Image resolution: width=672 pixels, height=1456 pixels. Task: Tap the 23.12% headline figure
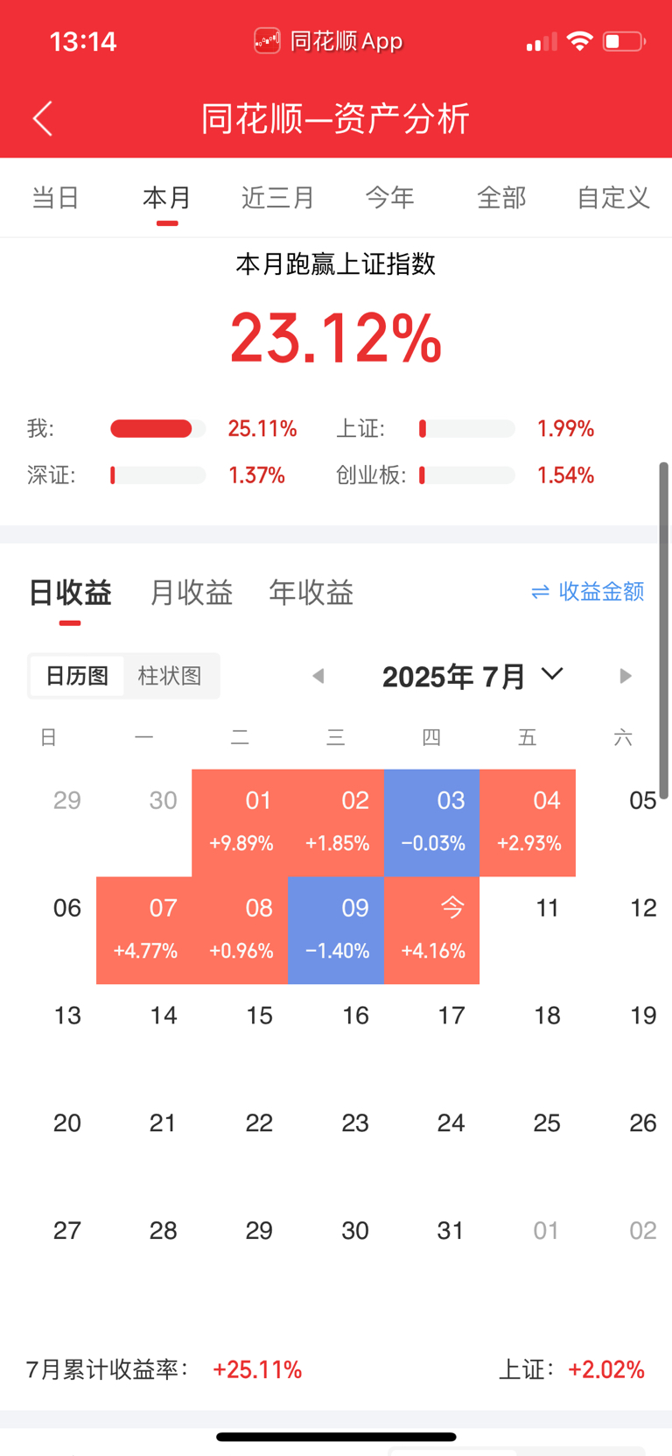[x=336, y=338]
